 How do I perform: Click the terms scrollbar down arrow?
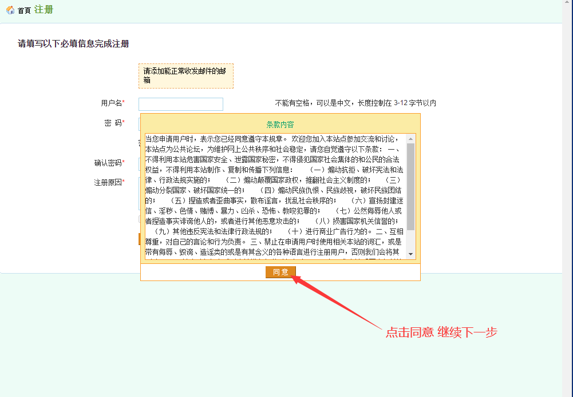click(410, 254)
